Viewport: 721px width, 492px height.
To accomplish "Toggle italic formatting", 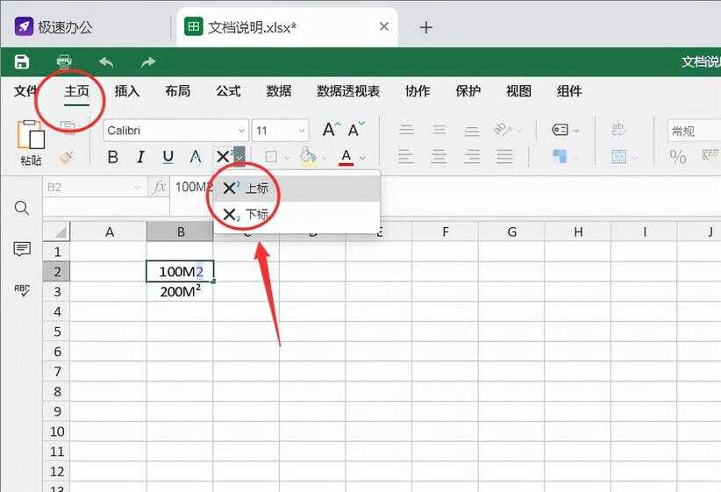I will click(139, 157).
